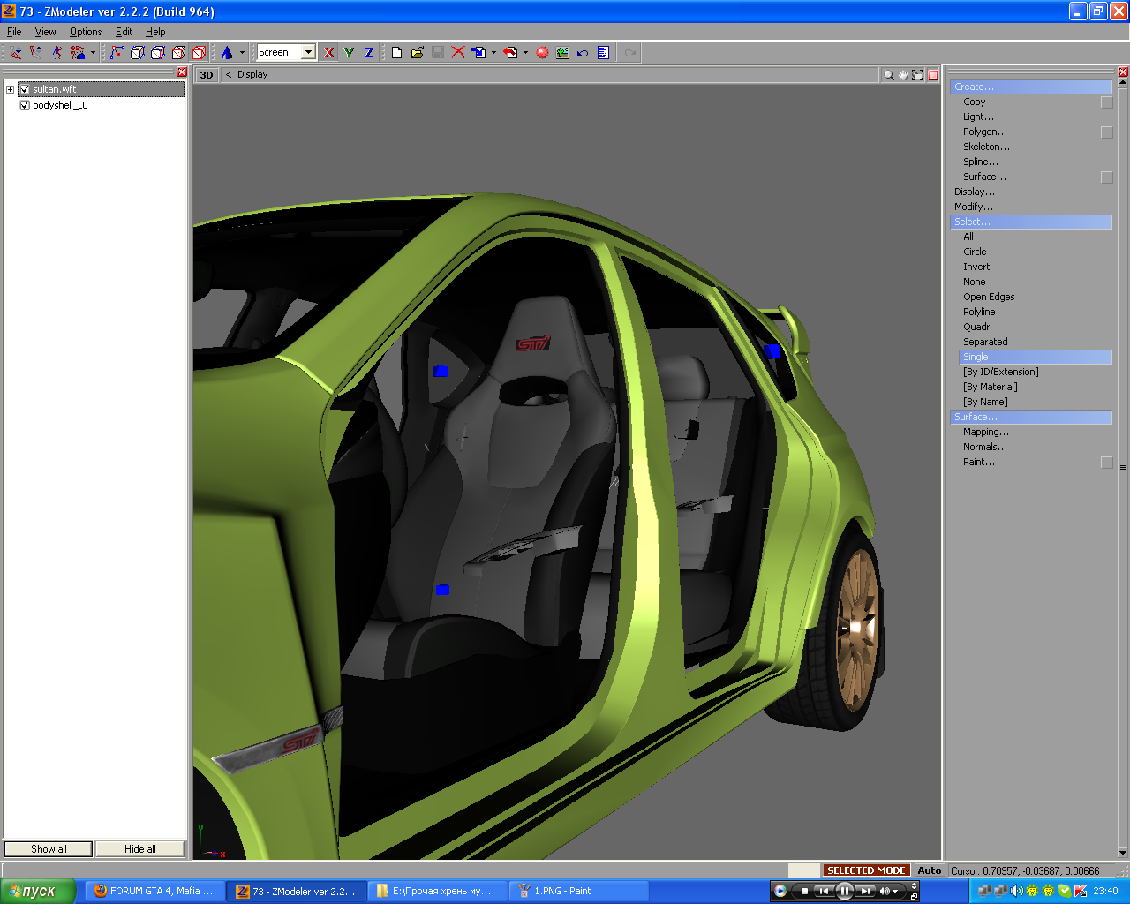Toggle the options box beside Copy
This screenshot has width=1130, height=904.
[x=1106, y=102]
